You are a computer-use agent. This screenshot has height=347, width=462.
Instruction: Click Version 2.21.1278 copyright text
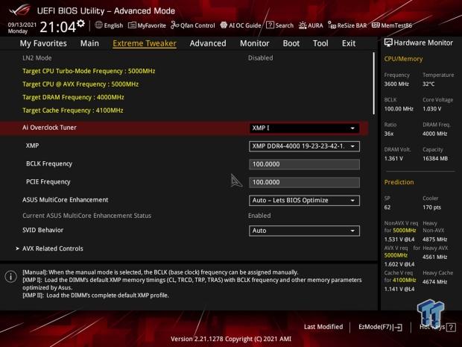[231, 339]
